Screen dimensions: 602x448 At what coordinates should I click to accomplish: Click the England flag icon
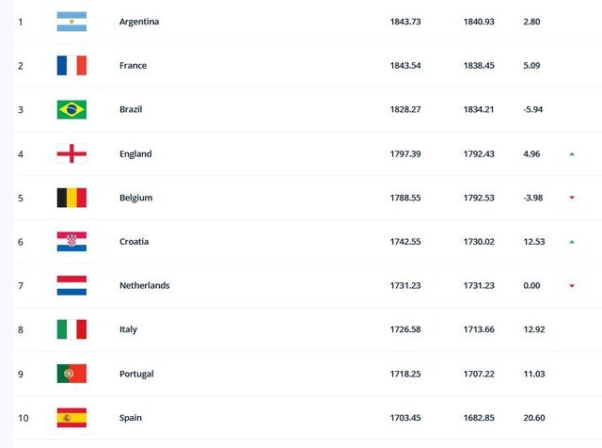tap(71, 154)
